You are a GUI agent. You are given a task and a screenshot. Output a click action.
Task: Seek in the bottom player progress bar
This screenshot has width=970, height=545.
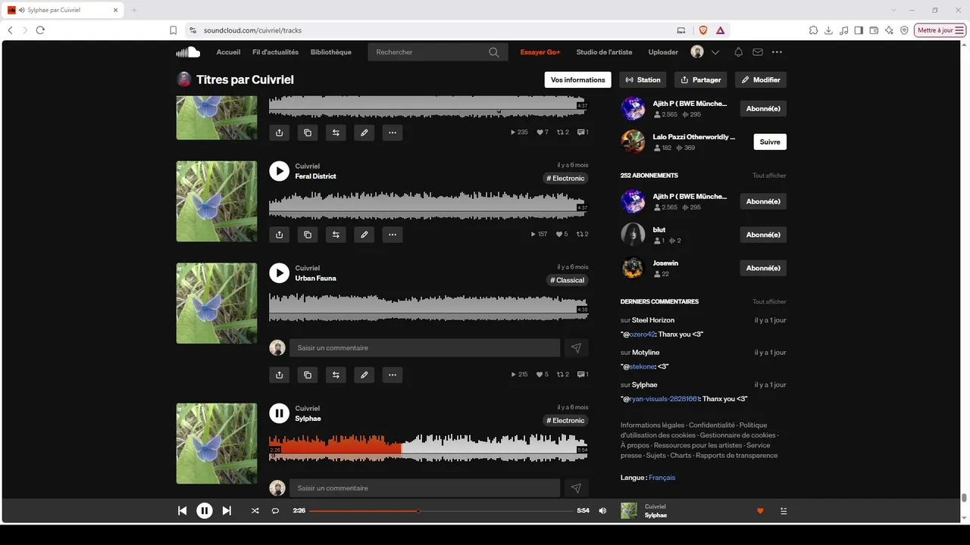click(441, 511)
